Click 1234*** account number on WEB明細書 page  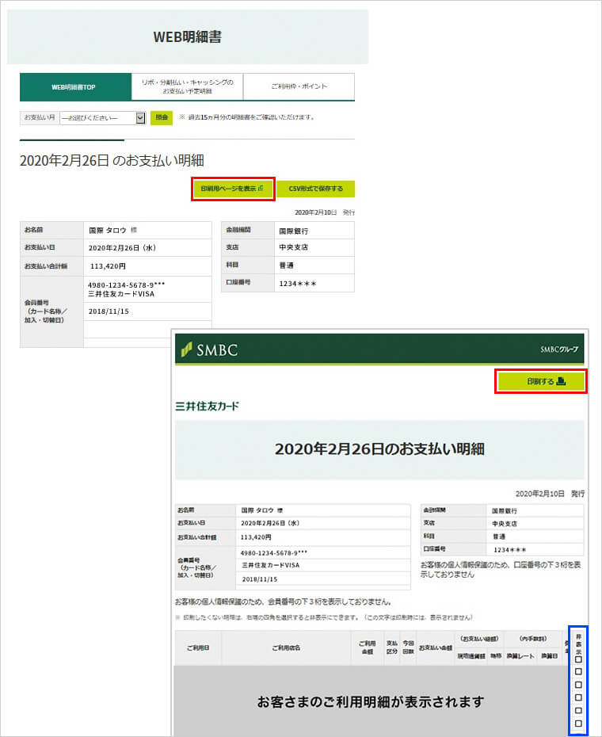298,284
